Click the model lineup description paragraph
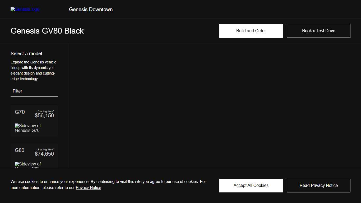361x203 pixels. (34, 71)
